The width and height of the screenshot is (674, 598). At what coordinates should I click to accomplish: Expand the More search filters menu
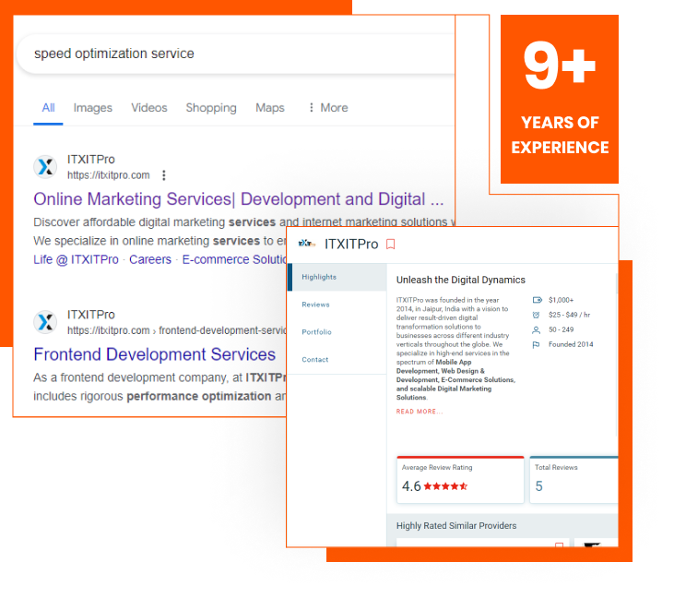click(327, 108)
